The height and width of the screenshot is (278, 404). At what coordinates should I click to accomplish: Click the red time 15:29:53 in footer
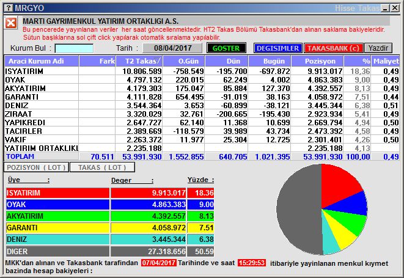[252, 263]
